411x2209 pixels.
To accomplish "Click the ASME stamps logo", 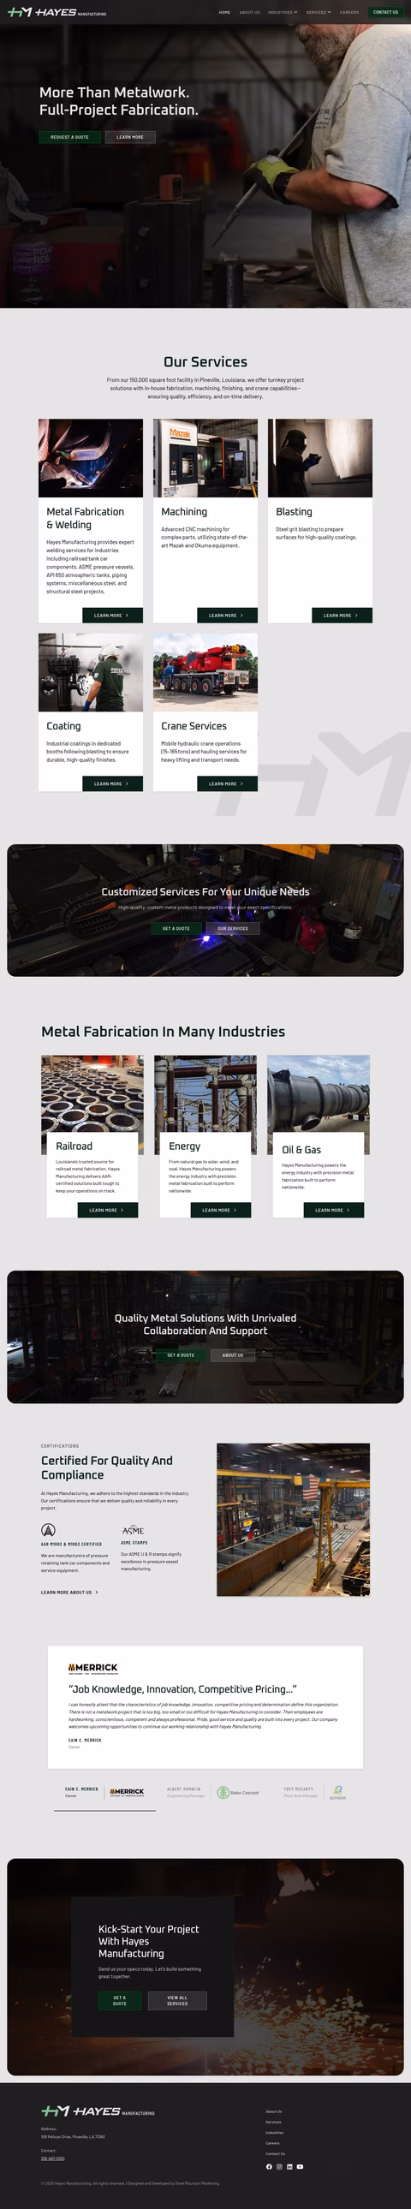I will coord(133,1531).
